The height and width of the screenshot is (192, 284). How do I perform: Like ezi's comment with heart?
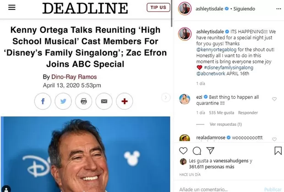click(x=274, y=99)
